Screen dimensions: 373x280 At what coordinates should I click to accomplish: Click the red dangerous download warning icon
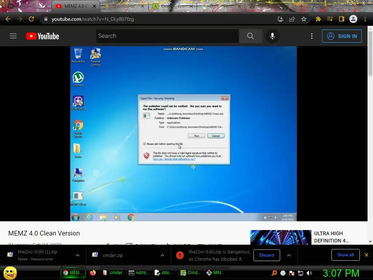(180, 255)
